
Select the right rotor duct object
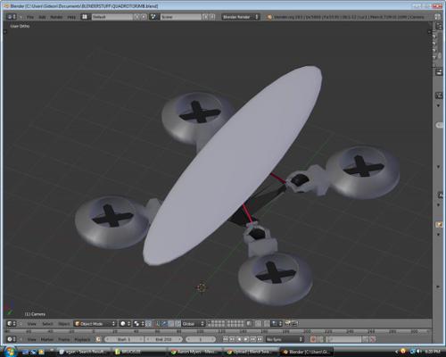(x=363, y=172)
